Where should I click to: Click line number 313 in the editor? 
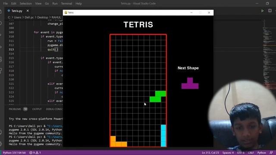11,50
